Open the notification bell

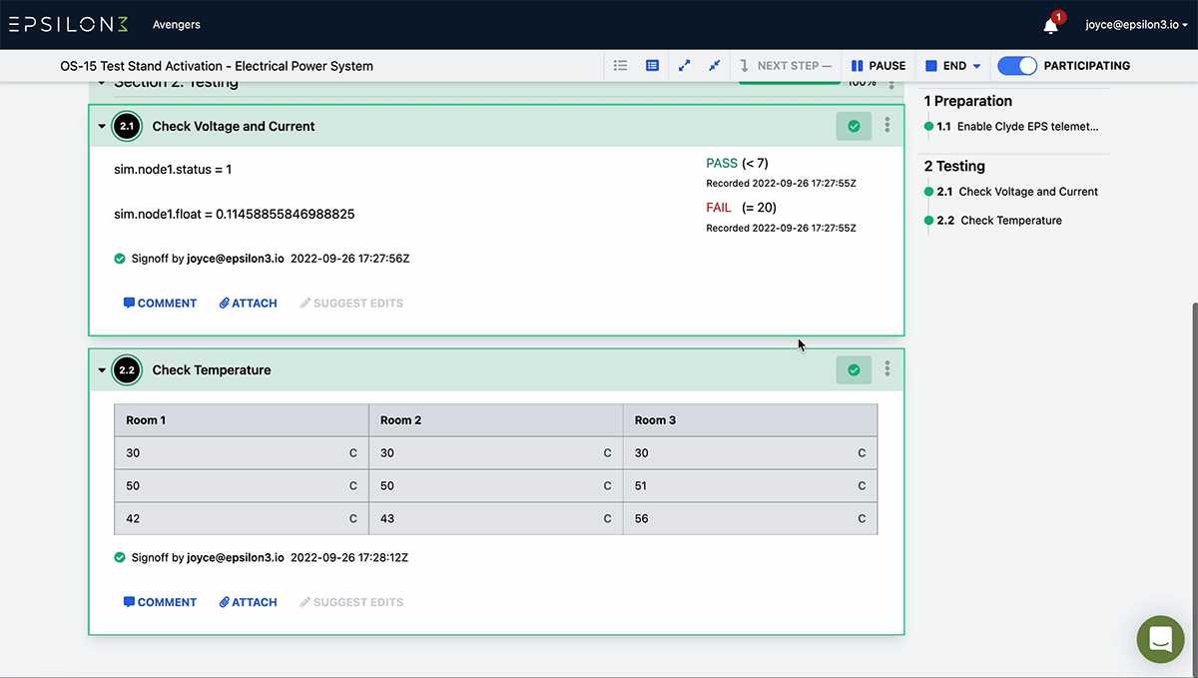[1050, 24]
